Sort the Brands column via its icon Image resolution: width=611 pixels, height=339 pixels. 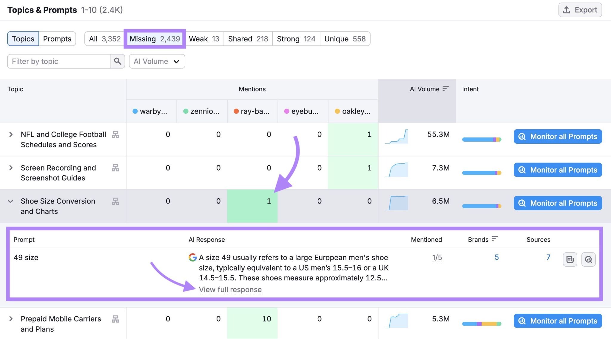[495, 239]
